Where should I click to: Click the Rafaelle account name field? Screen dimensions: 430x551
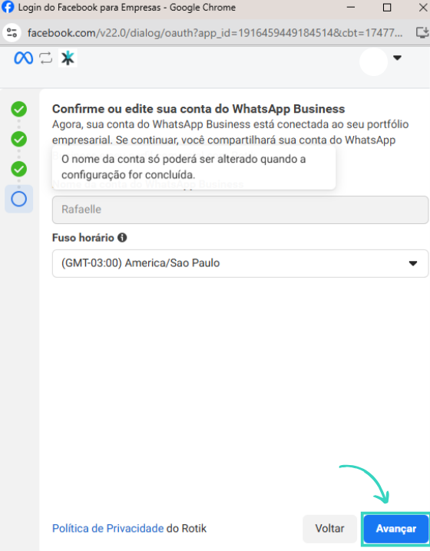coord(240,210)
